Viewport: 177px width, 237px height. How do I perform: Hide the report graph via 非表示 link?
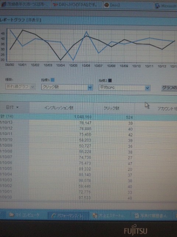pos(34,20)
